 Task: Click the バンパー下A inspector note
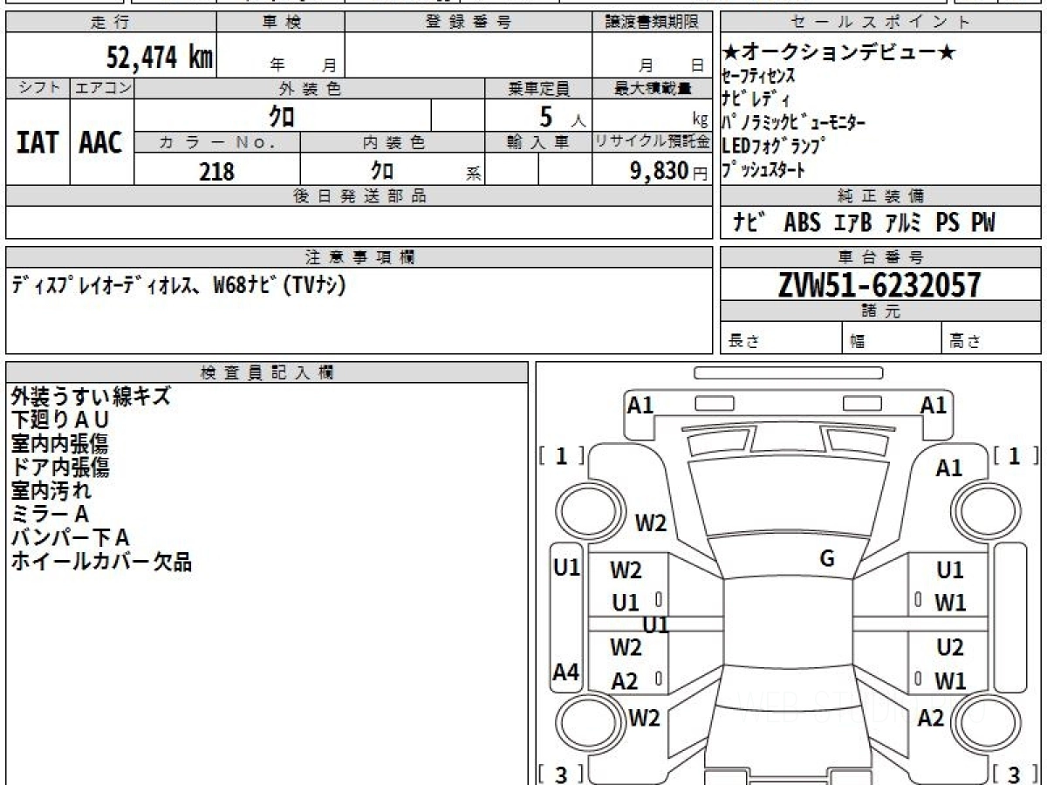pyautogui.click(x=71, y=537)
